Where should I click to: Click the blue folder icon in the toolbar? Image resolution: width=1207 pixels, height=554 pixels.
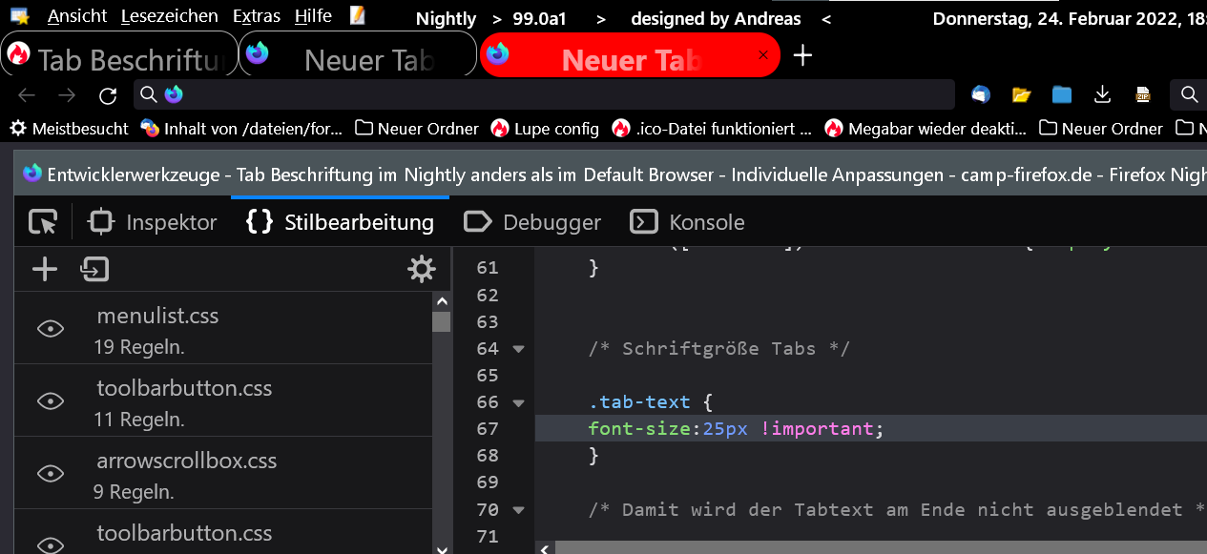point(1062,94)
